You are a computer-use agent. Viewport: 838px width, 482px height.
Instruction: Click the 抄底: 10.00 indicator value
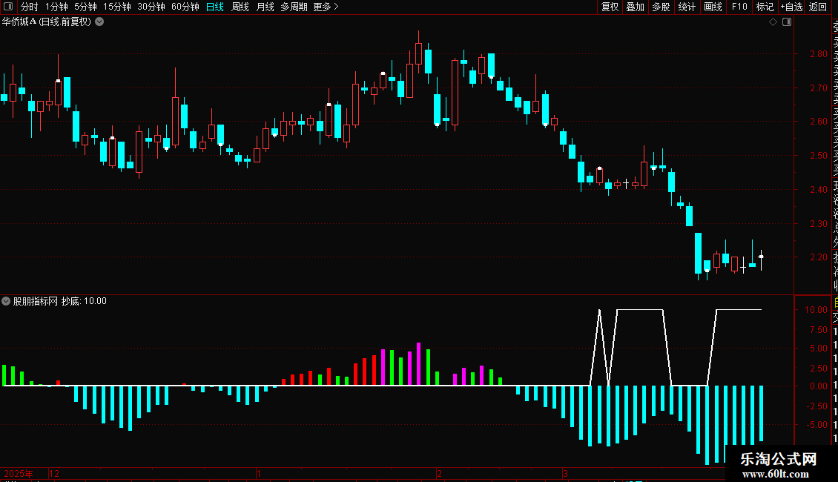84,301
